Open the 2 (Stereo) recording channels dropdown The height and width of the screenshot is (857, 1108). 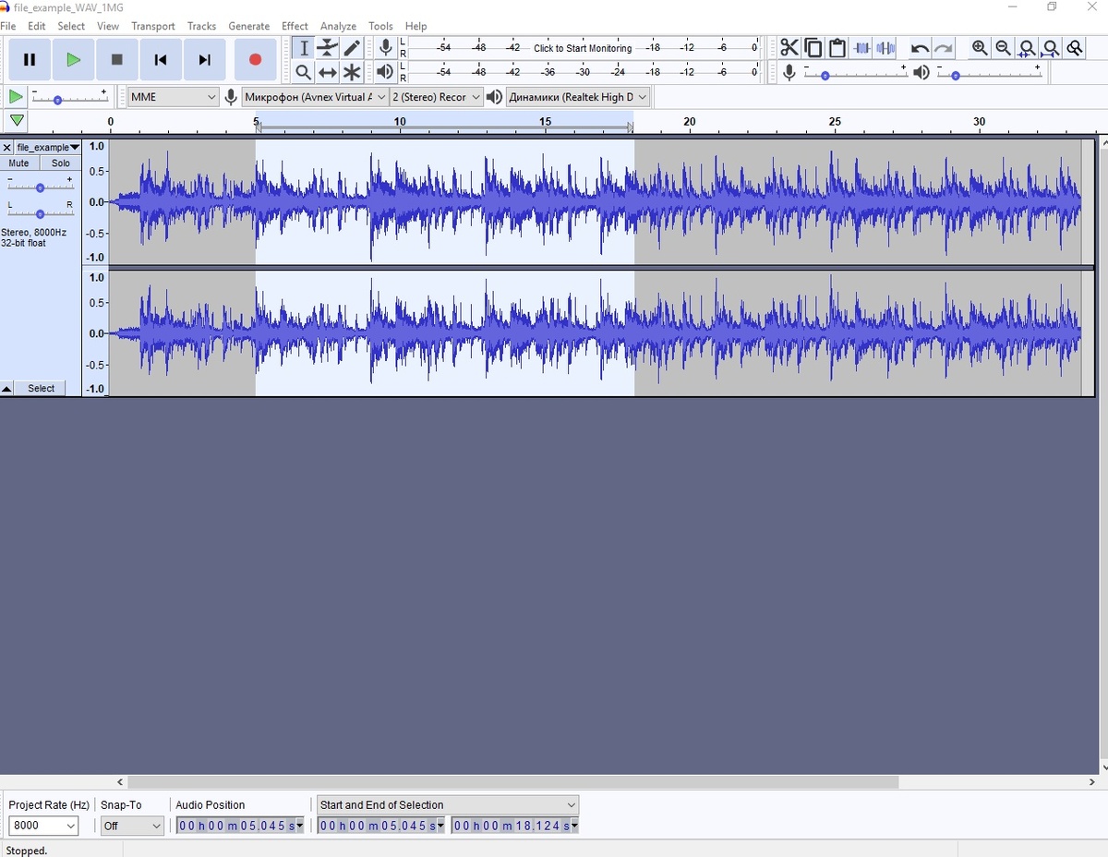point(436,97)
